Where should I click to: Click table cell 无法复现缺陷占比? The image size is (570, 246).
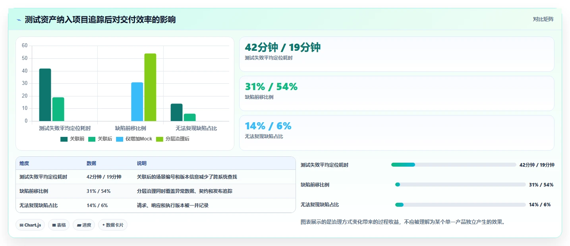coord(39,205)
